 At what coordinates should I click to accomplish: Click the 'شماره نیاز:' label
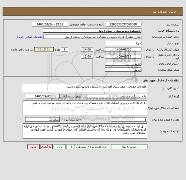(x=172, y=25)
